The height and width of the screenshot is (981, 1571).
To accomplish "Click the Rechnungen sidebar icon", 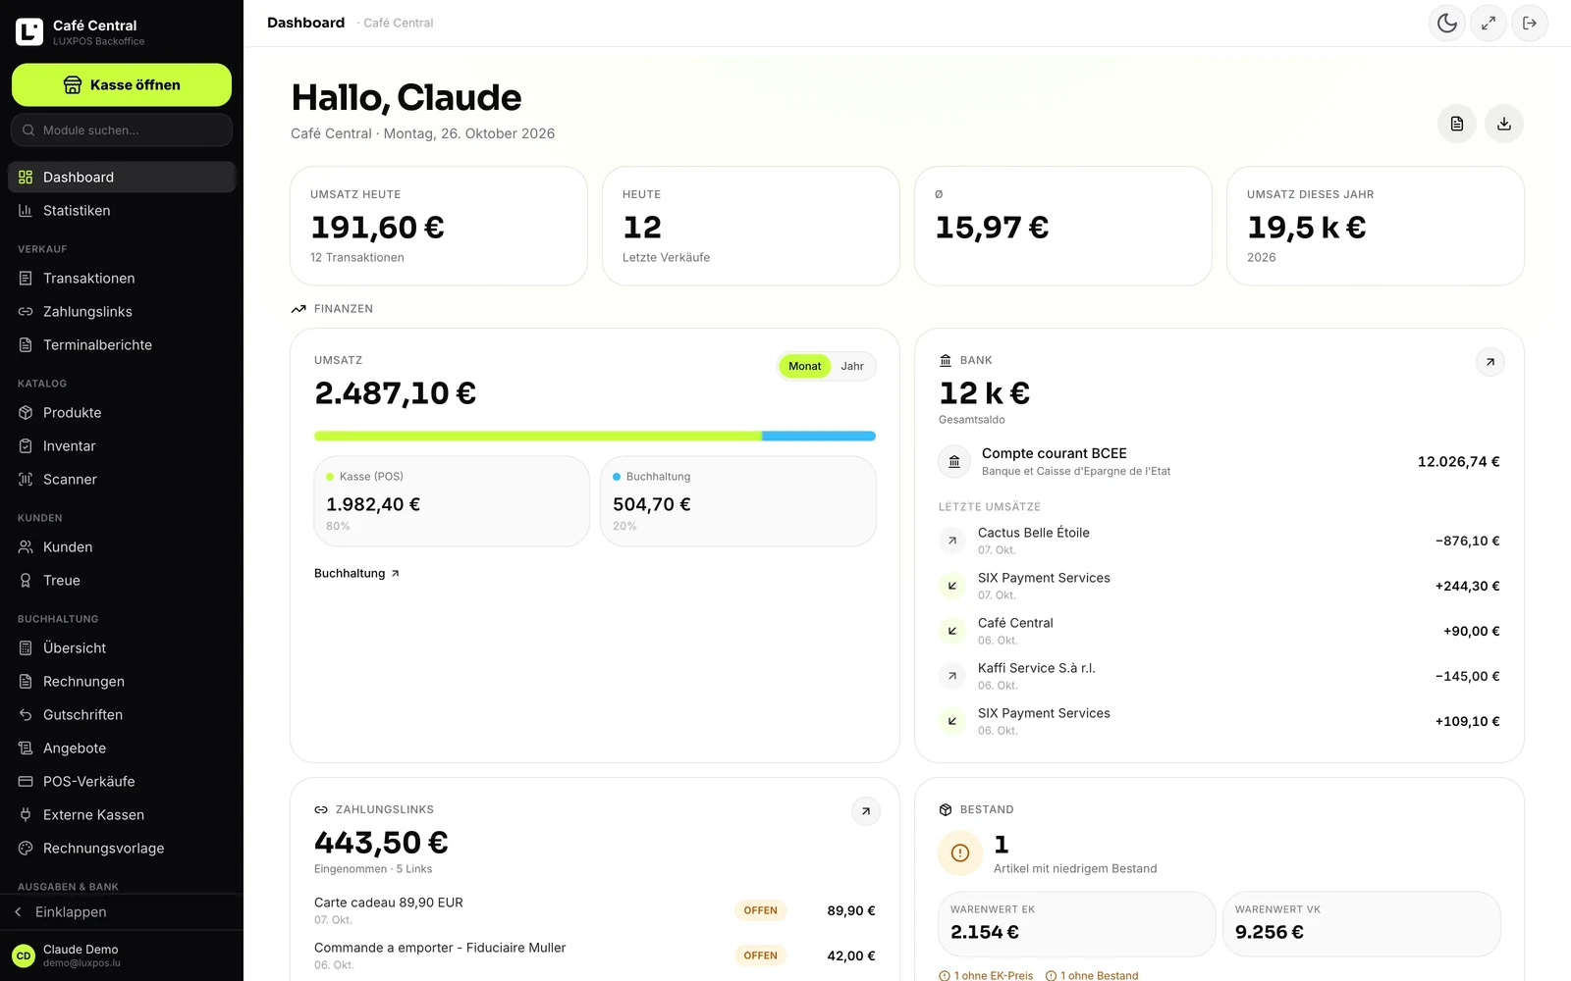I will [x=26, y=682].
